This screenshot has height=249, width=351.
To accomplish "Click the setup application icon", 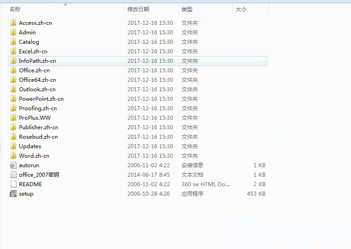I will [14, 193].
